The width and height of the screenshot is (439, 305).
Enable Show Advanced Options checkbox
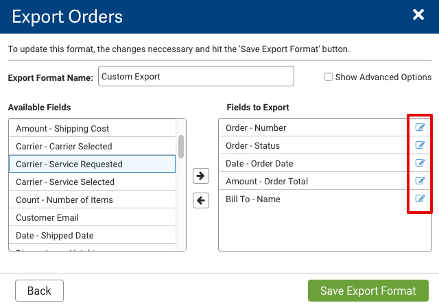tap(329, 77)
